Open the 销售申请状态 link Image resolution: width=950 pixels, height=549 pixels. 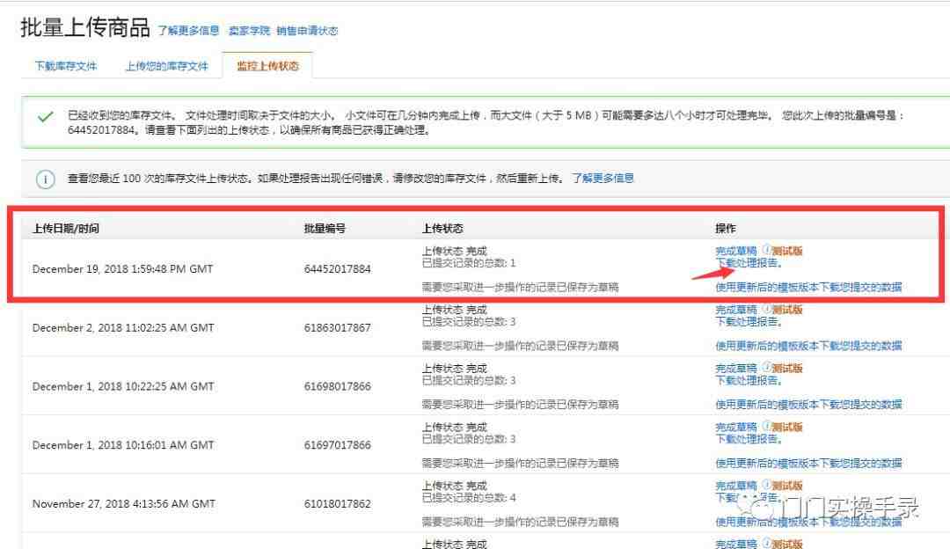point(307,30)
